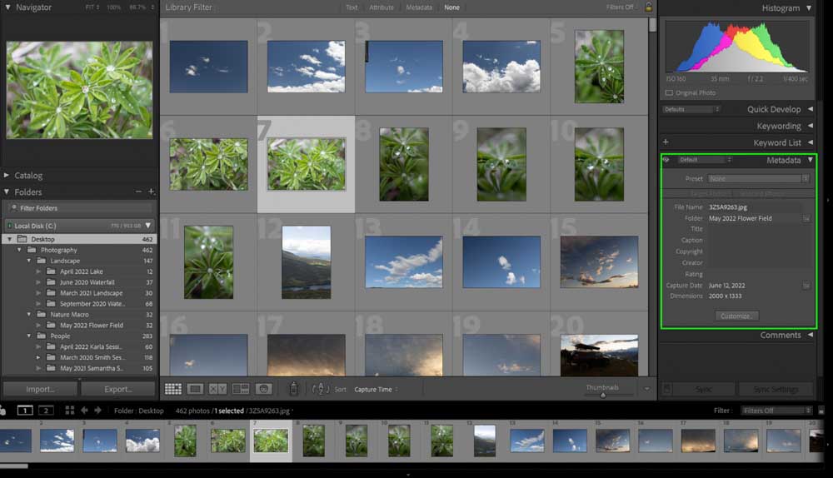This screenshot has width=833, height=478.
Task: Collapse the Navigator panel
Action: point(8,7)
